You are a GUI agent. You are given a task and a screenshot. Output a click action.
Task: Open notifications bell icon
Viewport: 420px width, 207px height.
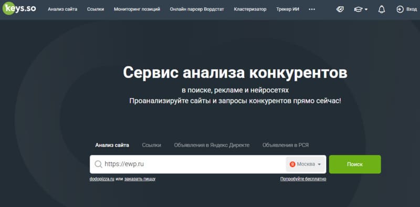point(382,9)
